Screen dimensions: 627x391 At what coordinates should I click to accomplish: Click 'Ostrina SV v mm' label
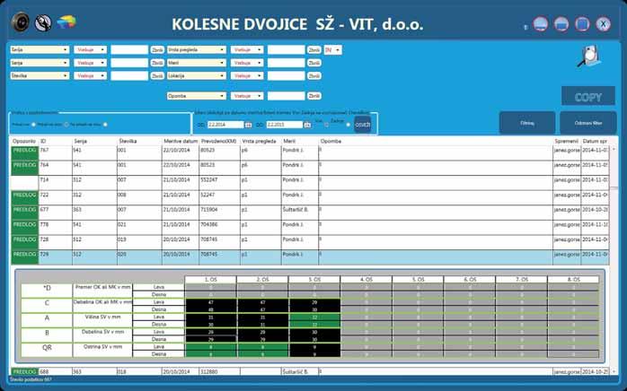[102, 347]
